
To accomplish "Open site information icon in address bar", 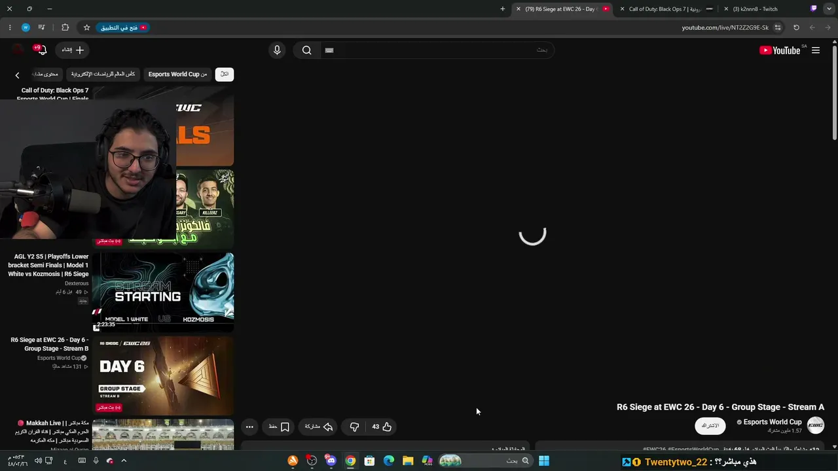I will pos(778,27).
